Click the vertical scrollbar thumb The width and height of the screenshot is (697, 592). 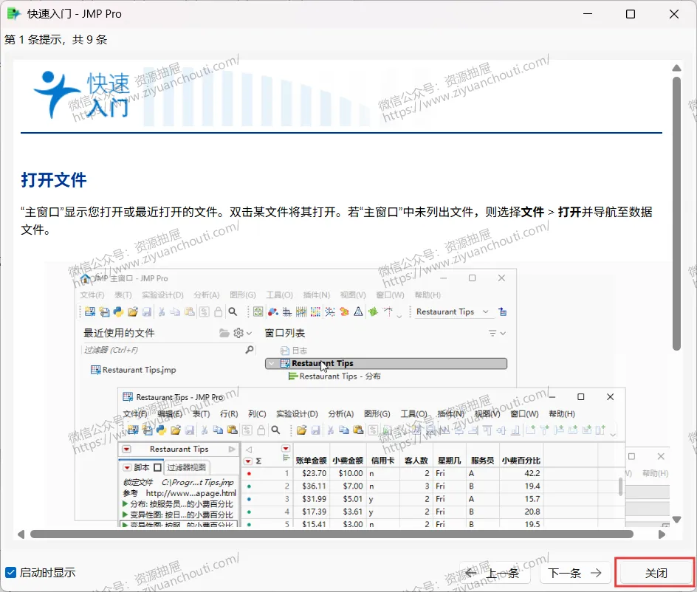(676, 214)
